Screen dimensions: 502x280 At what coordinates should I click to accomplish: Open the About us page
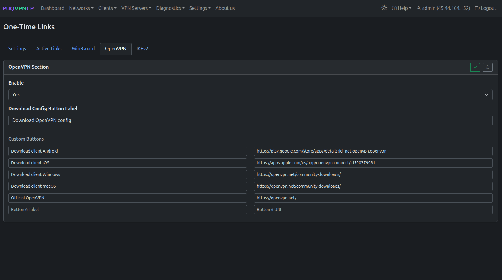225,8
